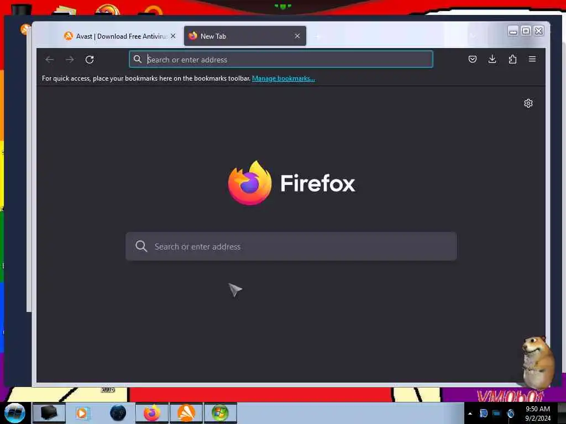Show hidden system tray icons arrow
This screenshot has width=566, height=424.
click(x=470, y=414)
